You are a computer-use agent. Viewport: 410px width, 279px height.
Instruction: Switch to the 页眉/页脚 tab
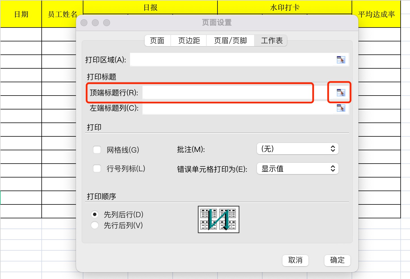(x=231, y=41)
